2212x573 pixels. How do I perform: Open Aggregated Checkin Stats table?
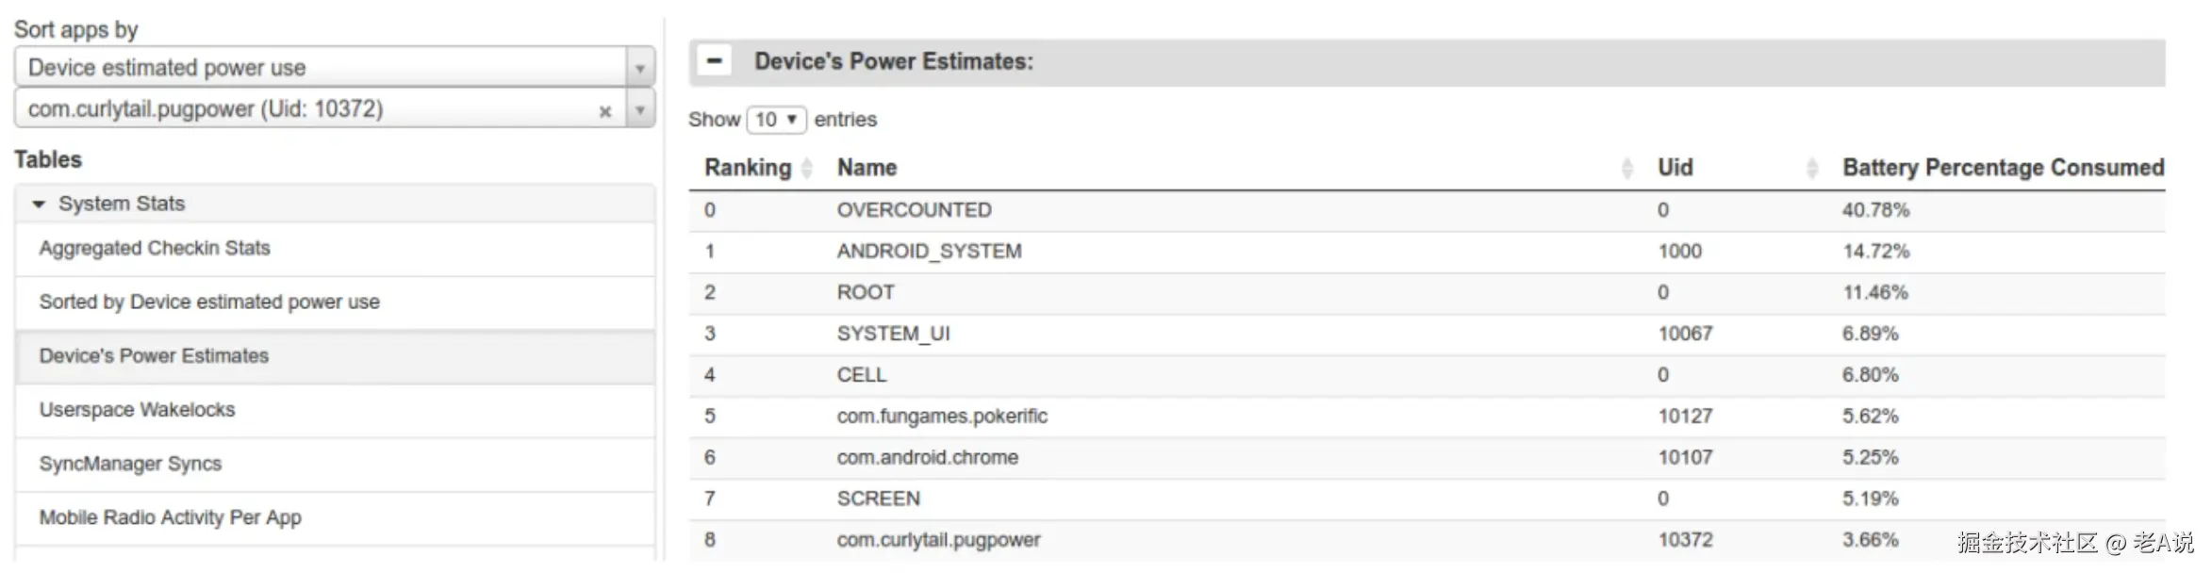click(x=155, y=248)
